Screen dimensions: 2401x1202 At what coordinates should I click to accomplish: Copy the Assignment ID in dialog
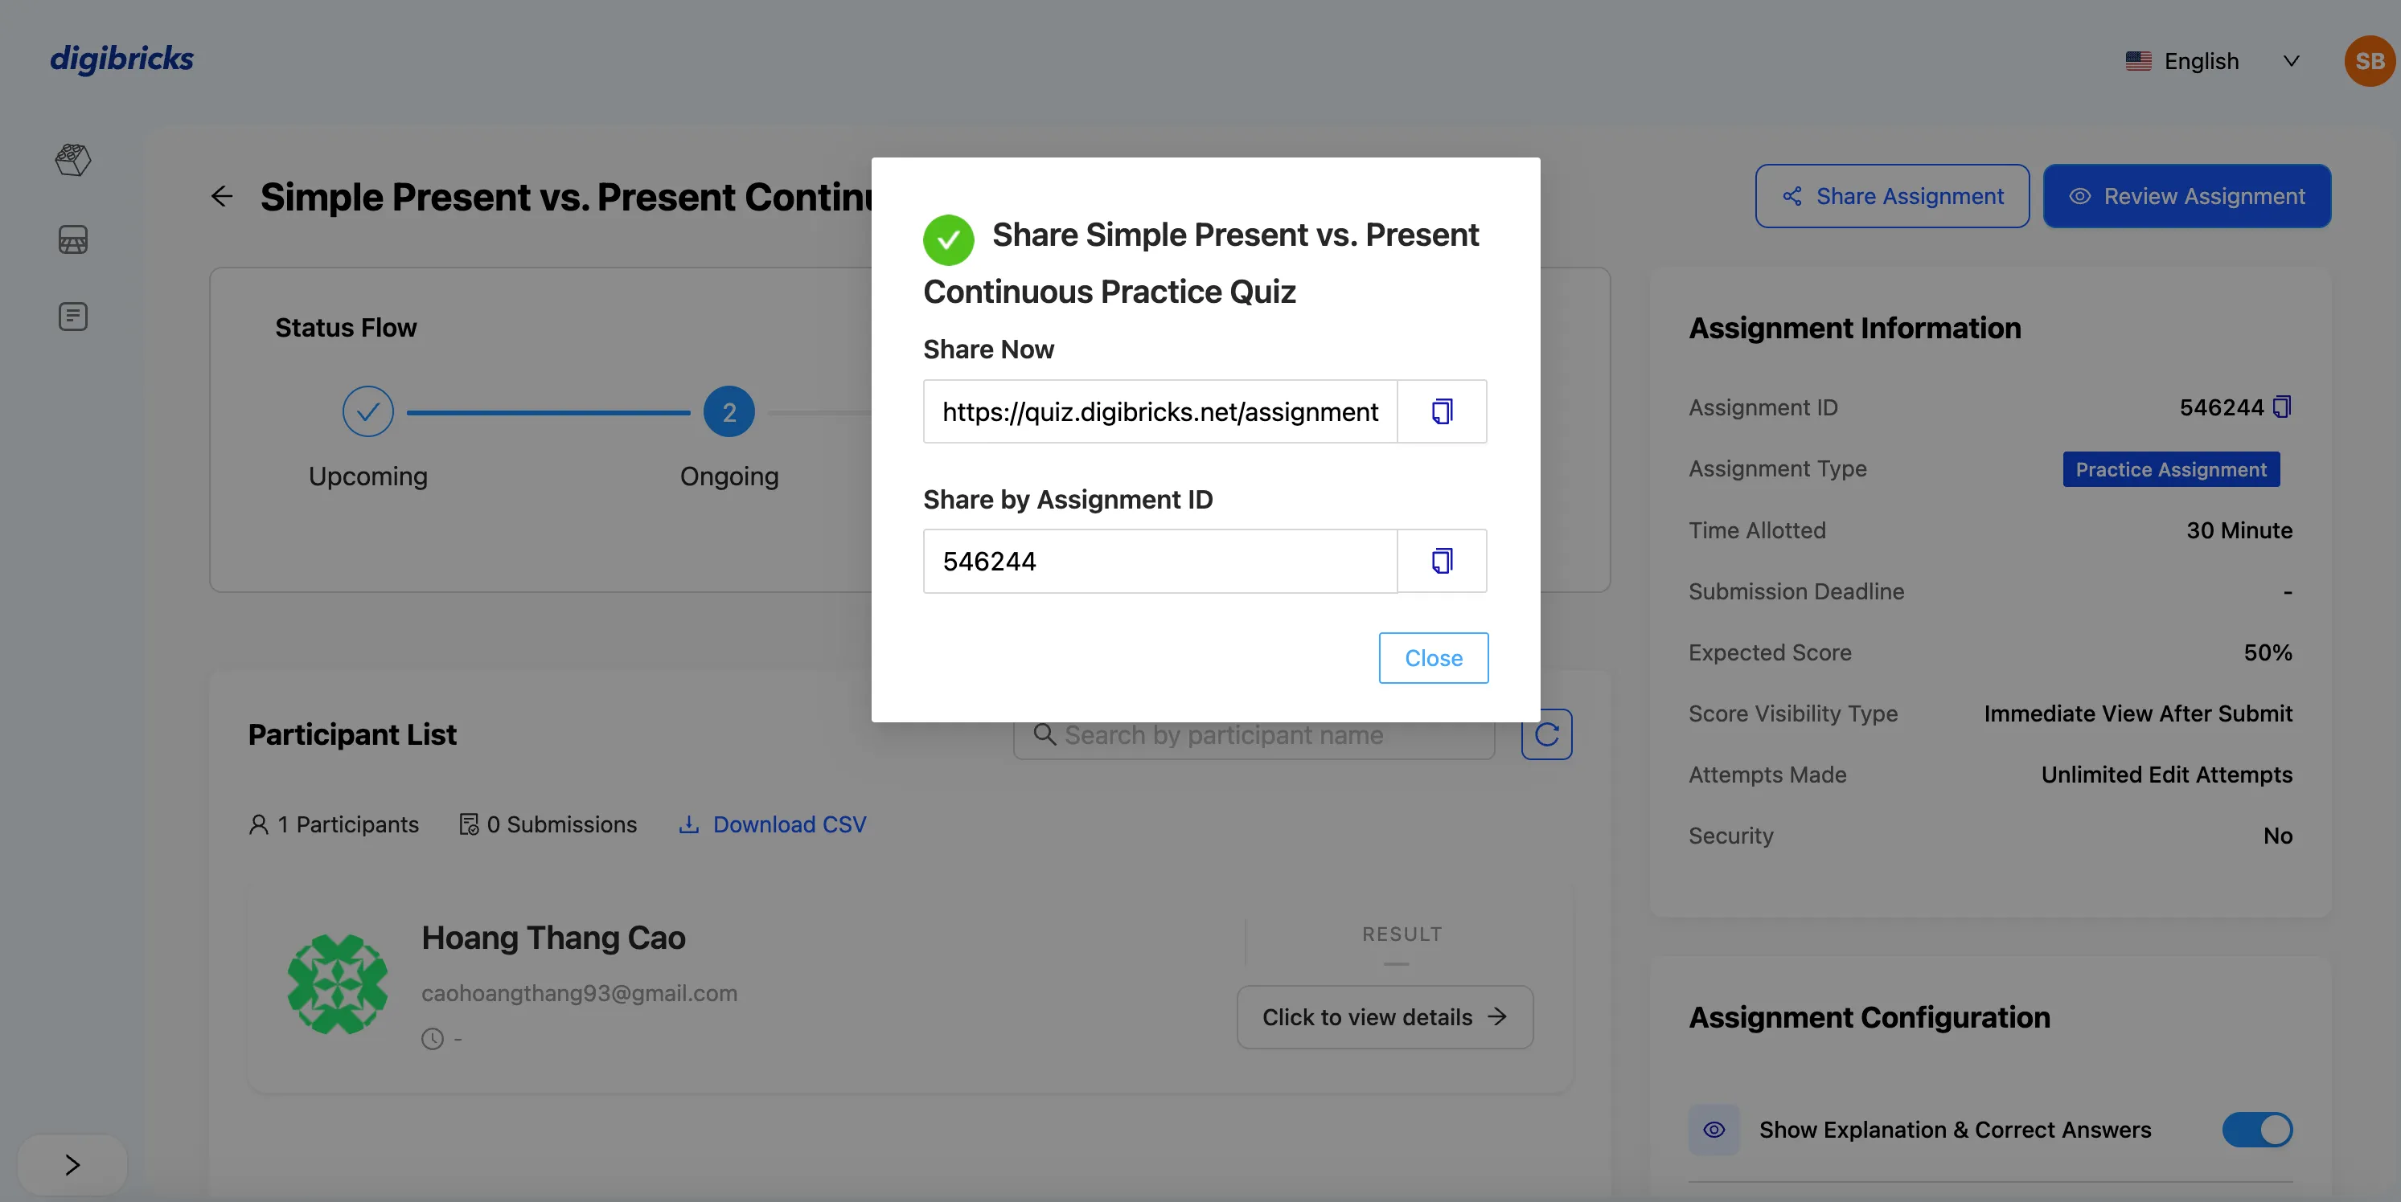click(1441, 562)
